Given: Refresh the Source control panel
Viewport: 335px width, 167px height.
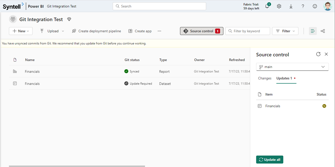Looking at the screenshot, I should tap(318, 54).
